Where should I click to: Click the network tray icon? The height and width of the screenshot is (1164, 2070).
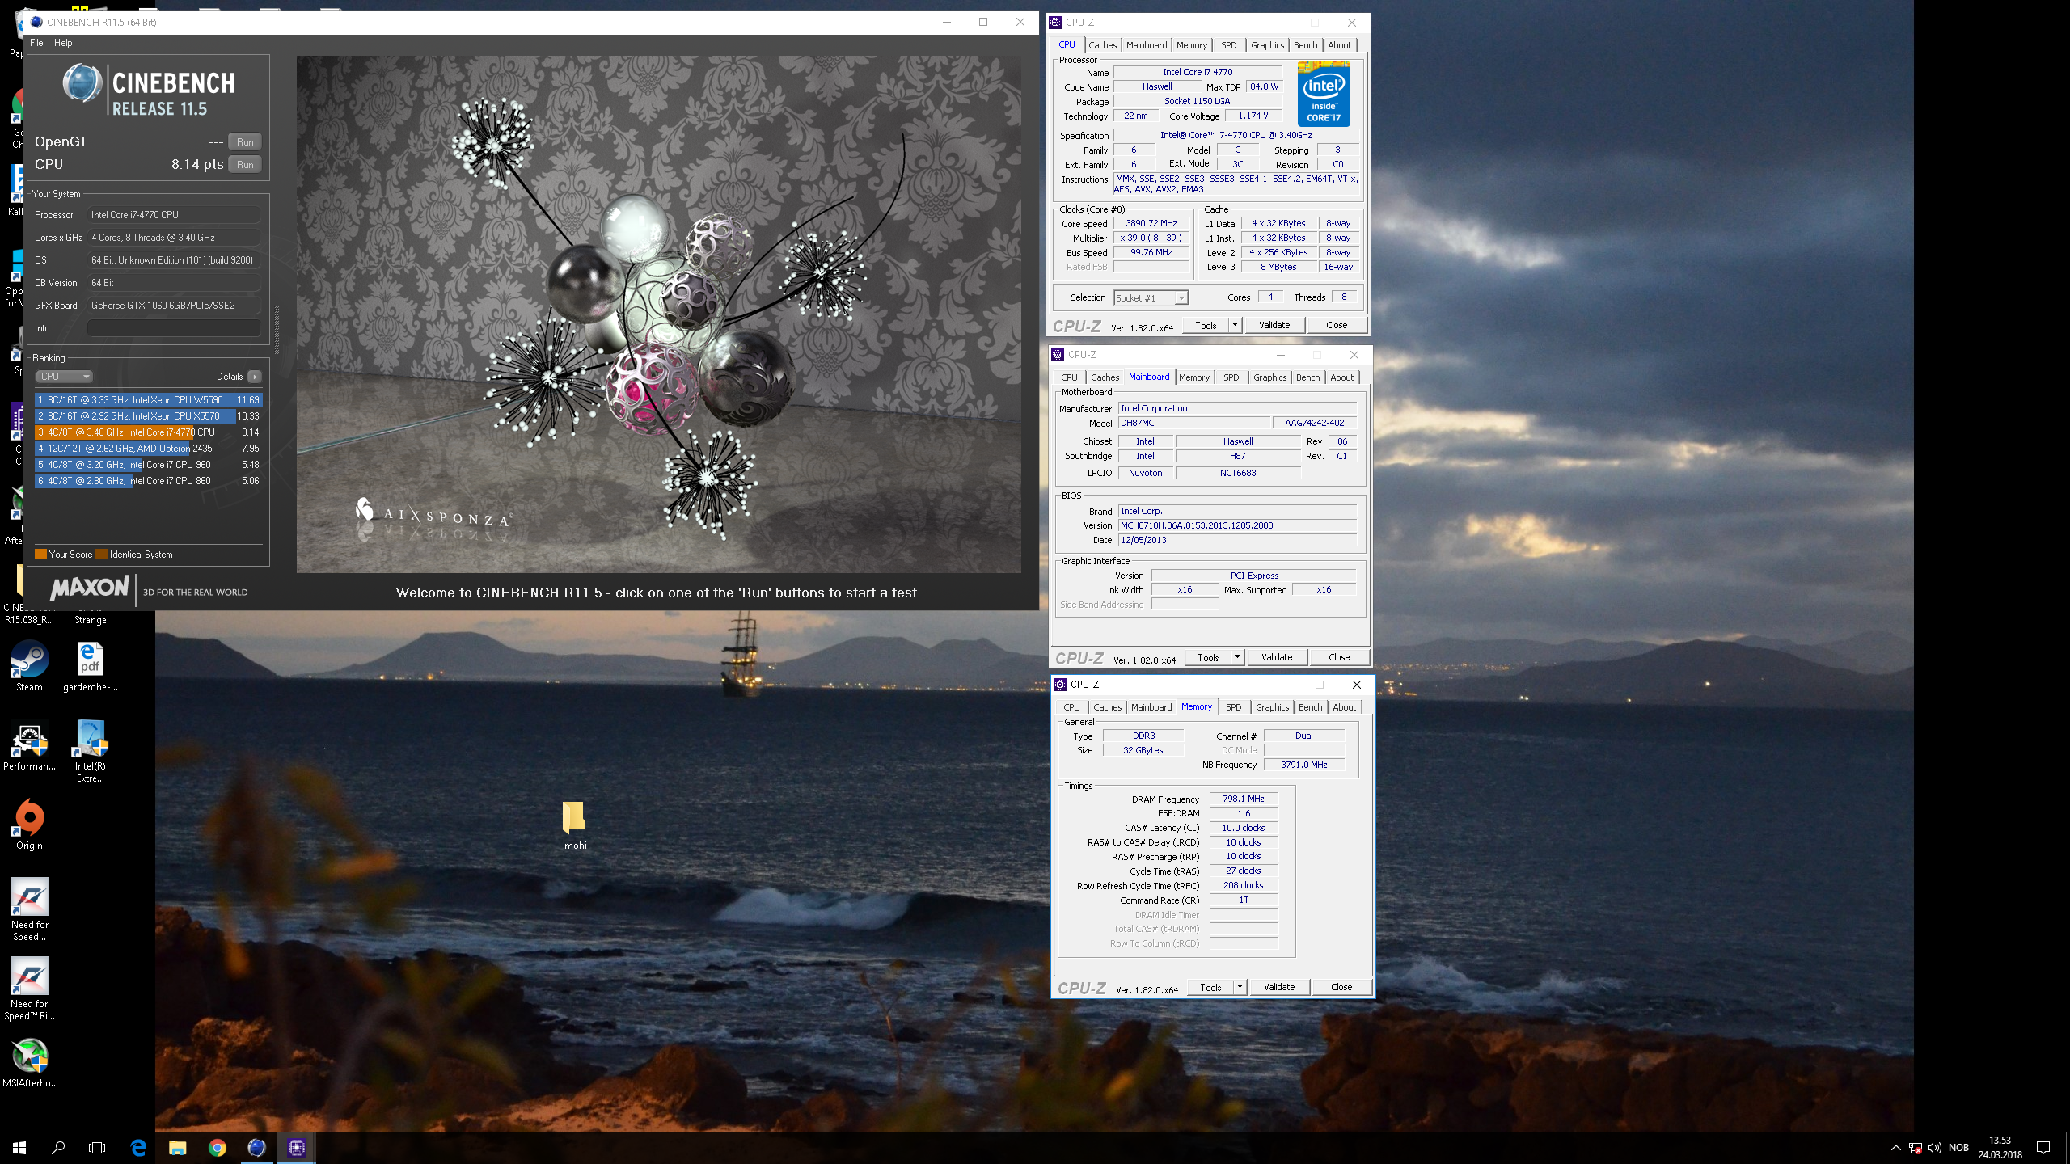tap(1915, 1147)
